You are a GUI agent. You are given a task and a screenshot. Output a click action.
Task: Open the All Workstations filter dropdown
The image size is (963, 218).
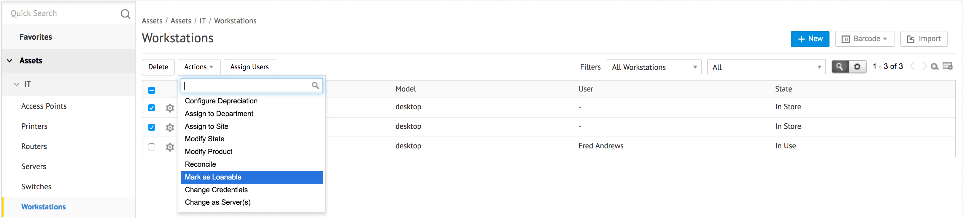(654, 67)
